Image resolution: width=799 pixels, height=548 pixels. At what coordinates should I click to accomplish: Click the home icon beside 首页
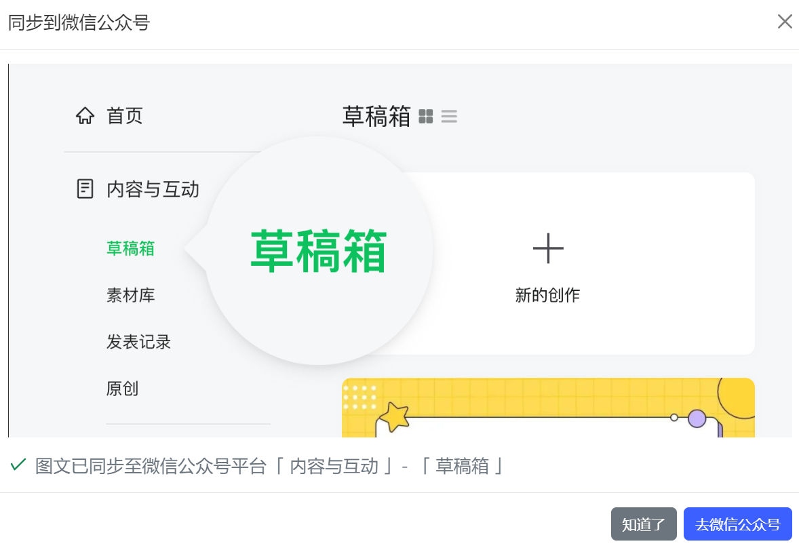tap(85, 116)
